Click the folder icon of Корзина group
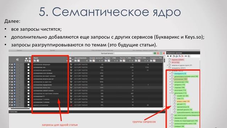The image size is (227, 128). coord(170,59)
